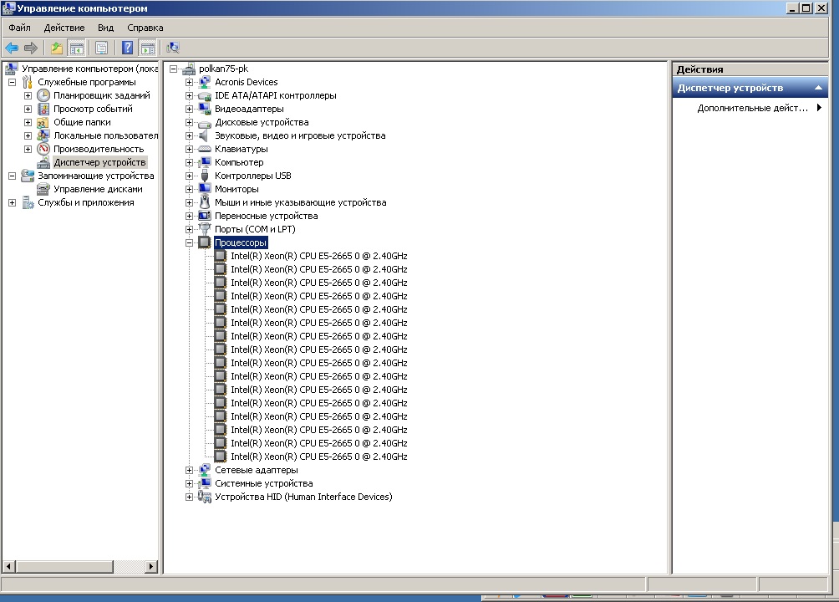Viewport: 839px width, 602px height.
Task: Select the Системные устройства label
Action: pos(264,483)
